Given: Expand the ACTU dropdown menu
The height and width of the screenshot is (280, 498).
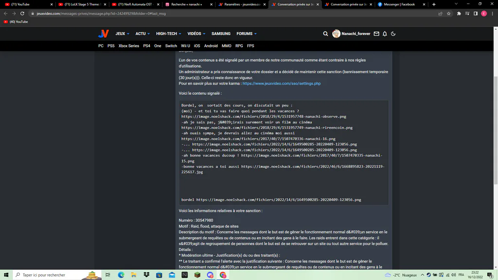Looking at the screenshot, I should tap(142, 34).
